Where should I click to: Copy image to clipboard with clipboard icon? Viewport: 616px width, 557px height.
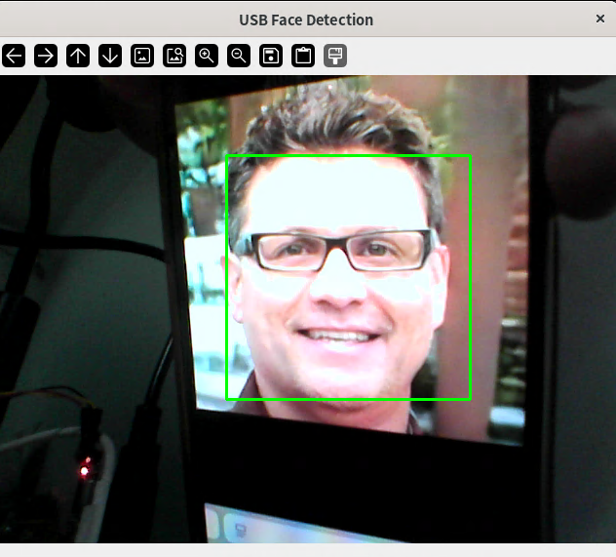point(303,56)
